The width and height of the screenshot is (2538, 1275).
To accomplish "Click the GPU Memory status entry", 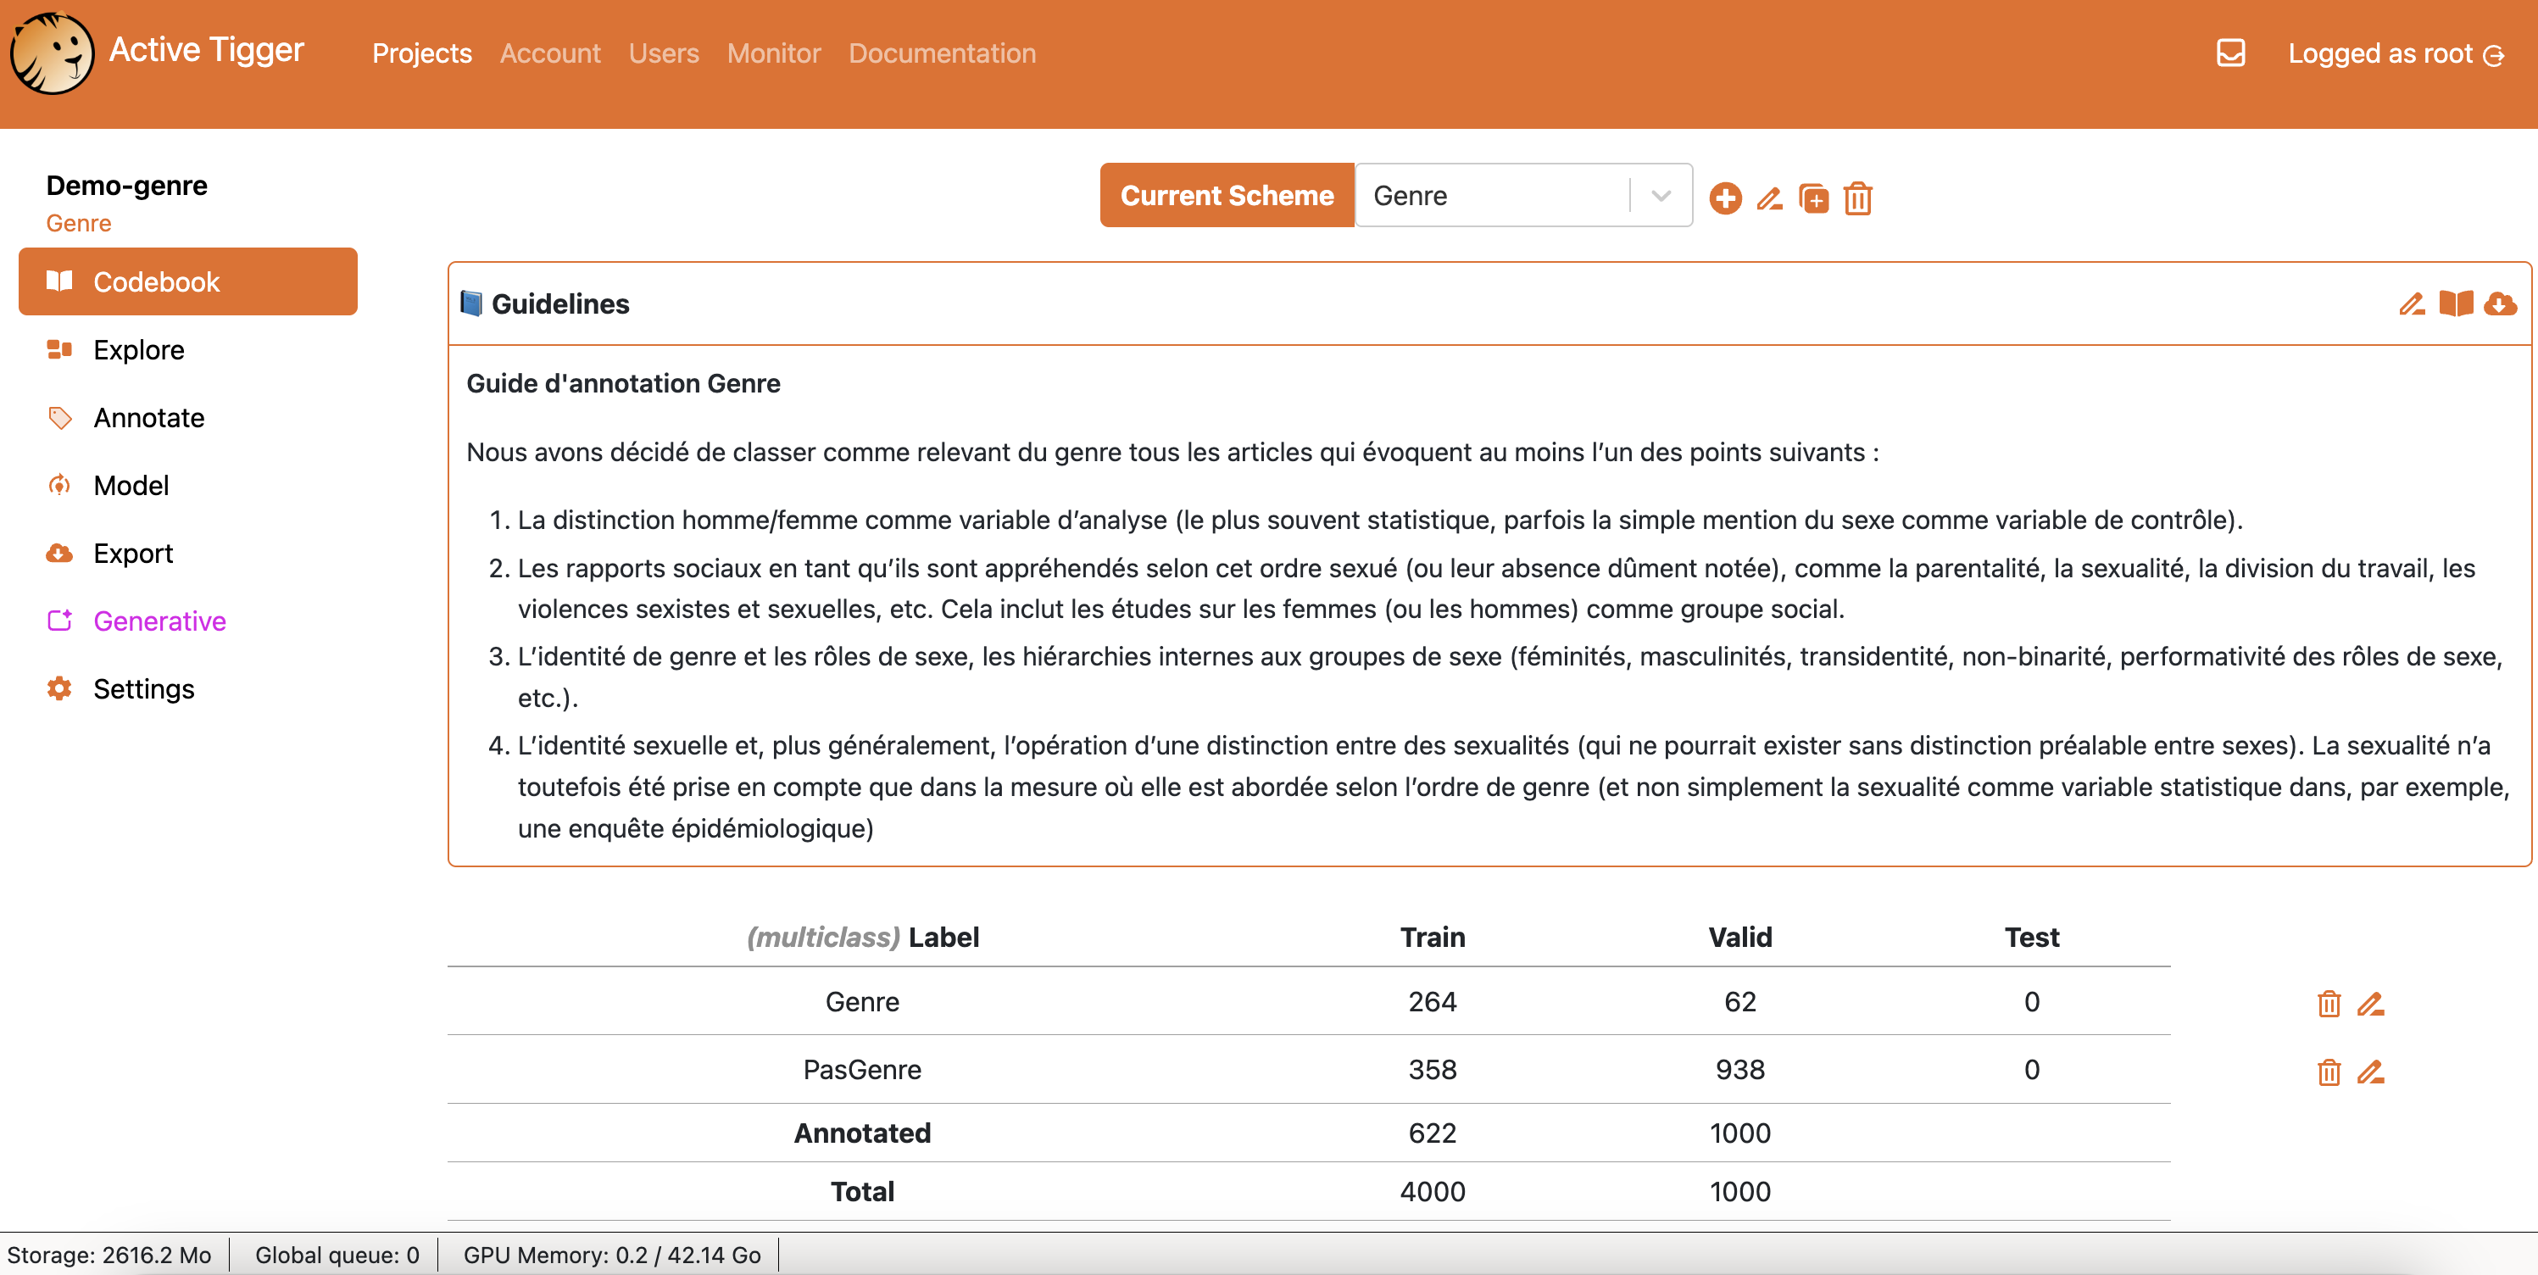I will pyautogui.click(x=612, y=1255).
